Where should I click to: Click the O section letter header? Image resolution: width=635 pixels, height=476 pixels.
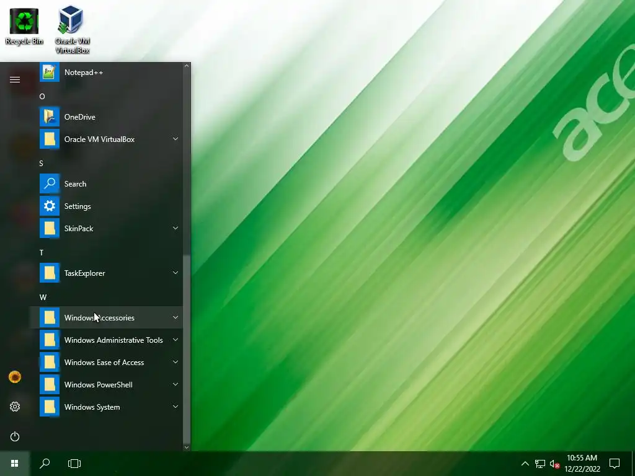42,96
